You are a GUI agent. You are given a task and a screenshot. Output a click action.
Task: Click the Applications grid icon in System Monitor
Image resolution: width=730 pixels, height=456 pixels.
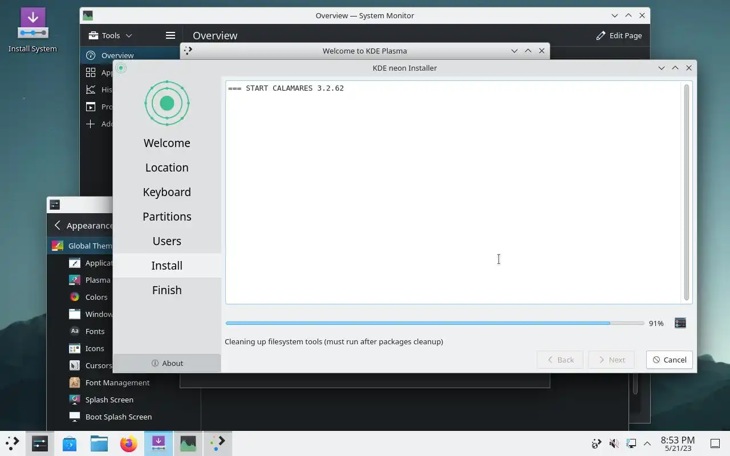tap(91, 72)
